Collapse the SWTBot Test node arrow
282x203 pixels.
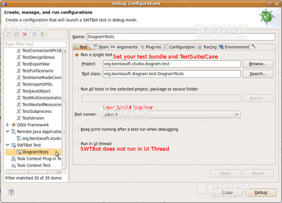pos(7,145)
